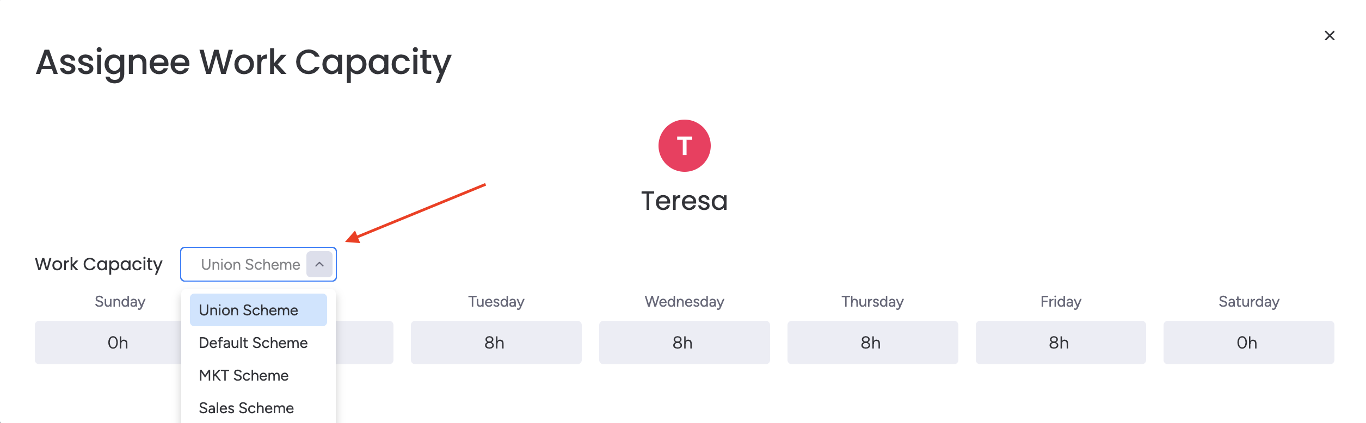Click the Friday 8h capacity field
The image size is (1366, 423).
1060,343
